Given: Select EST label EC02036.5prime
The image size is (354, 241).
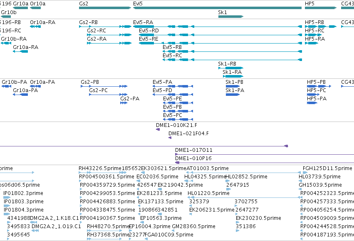Looking at the screenshot, I should pos(157,177).
